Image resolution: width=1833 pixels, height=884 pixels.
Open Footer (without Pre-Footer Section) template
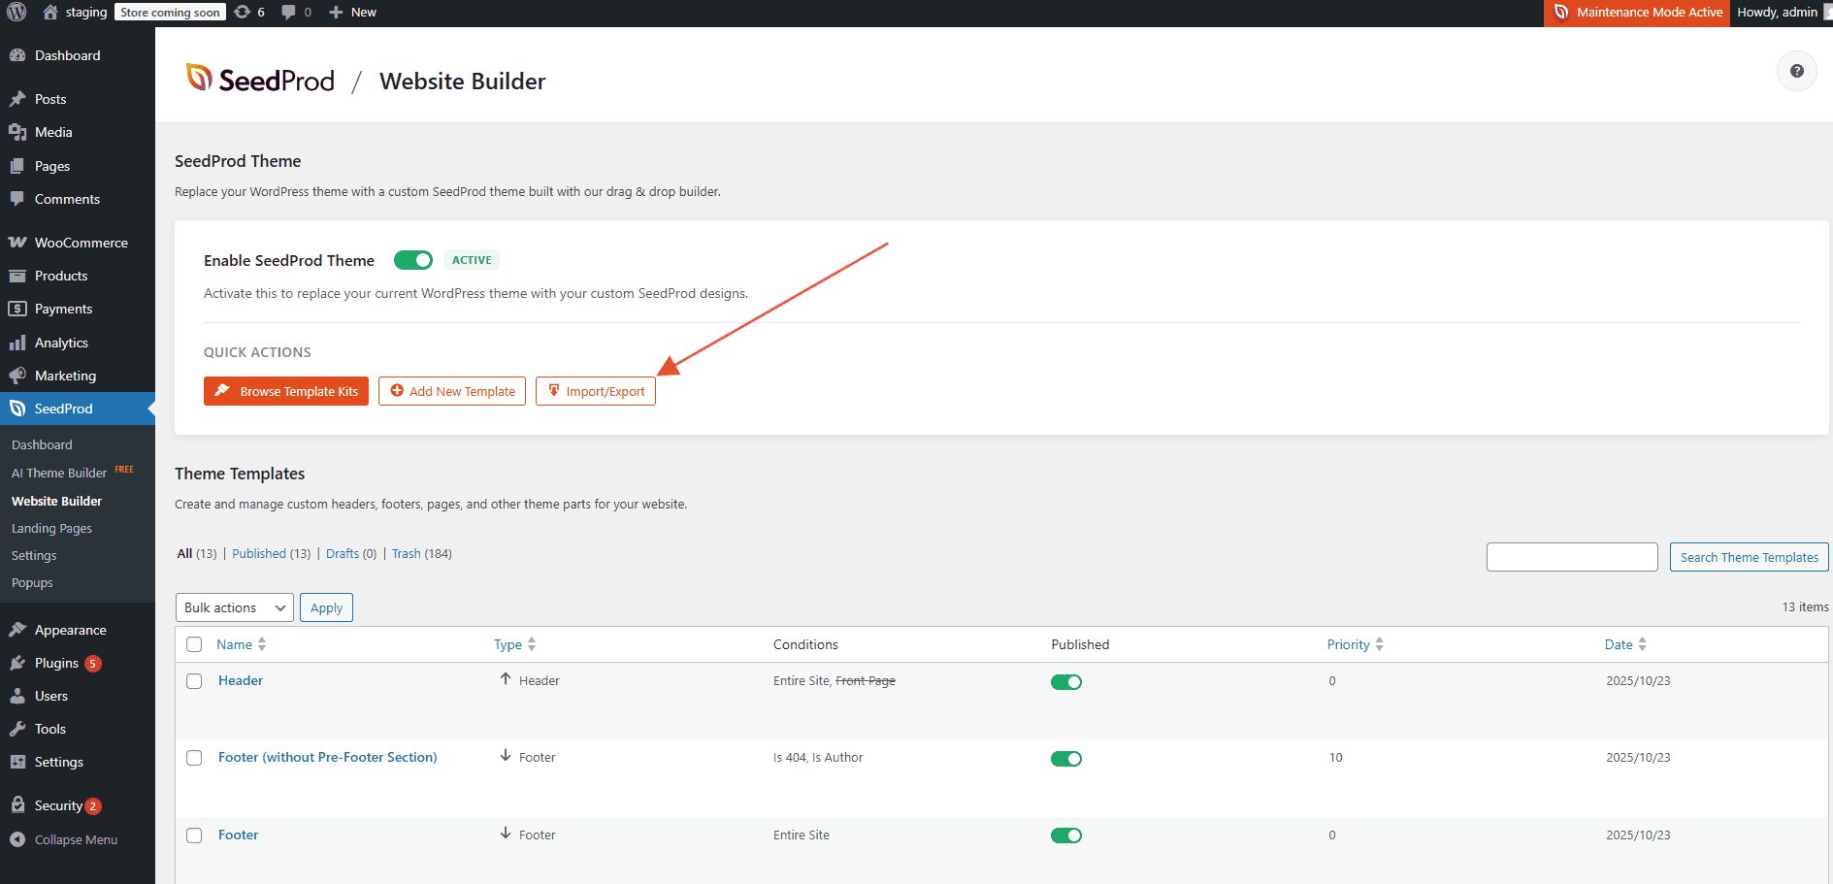point(327,757)
